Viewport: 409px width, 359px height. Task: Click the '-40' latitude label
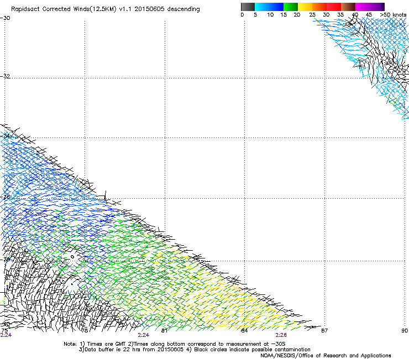point(5,324)
